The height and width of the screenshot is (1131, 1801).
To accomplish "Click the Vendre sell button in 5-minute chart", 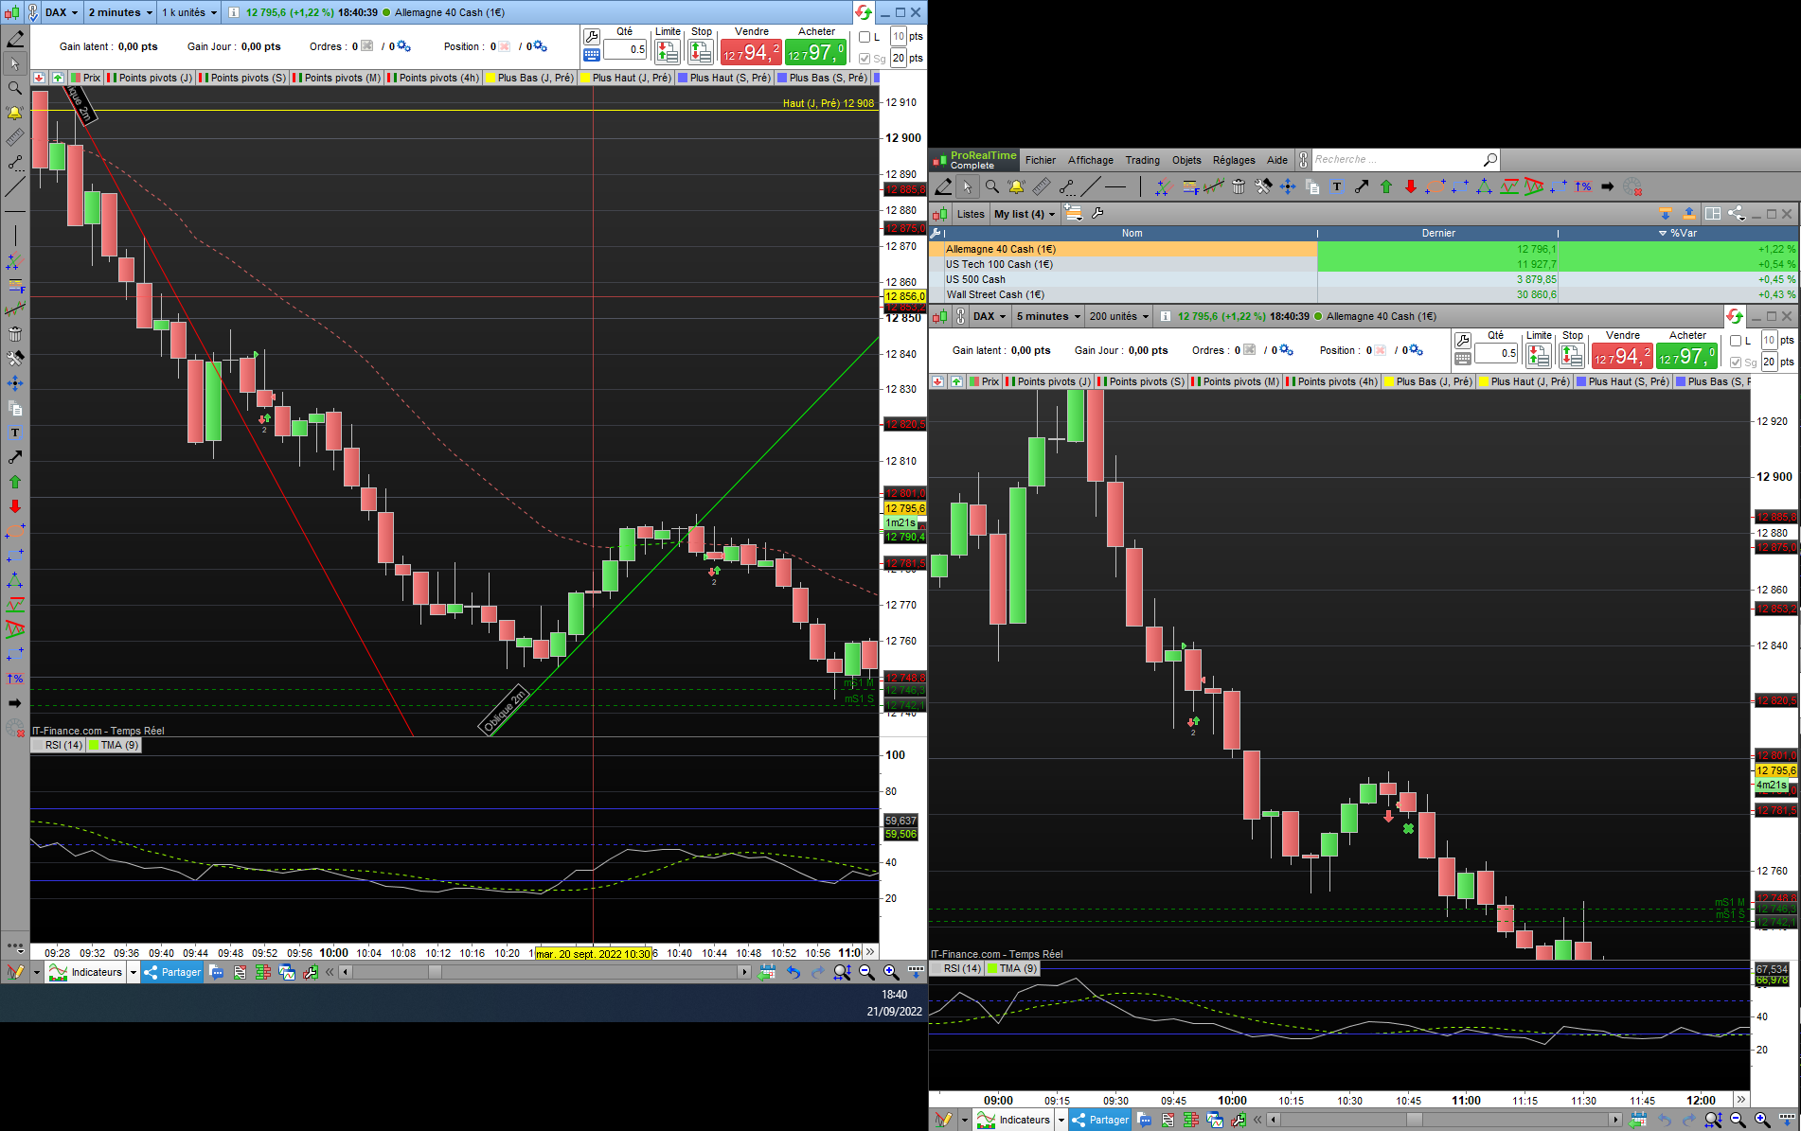I will 1622,356.
